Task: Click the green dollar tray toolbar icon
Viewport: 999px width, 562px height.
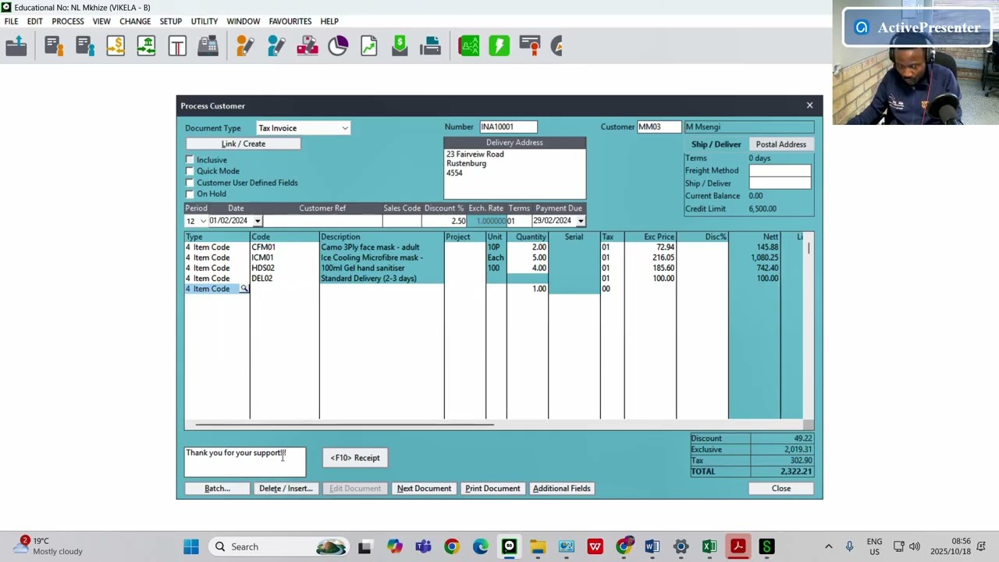Action: 400,46
